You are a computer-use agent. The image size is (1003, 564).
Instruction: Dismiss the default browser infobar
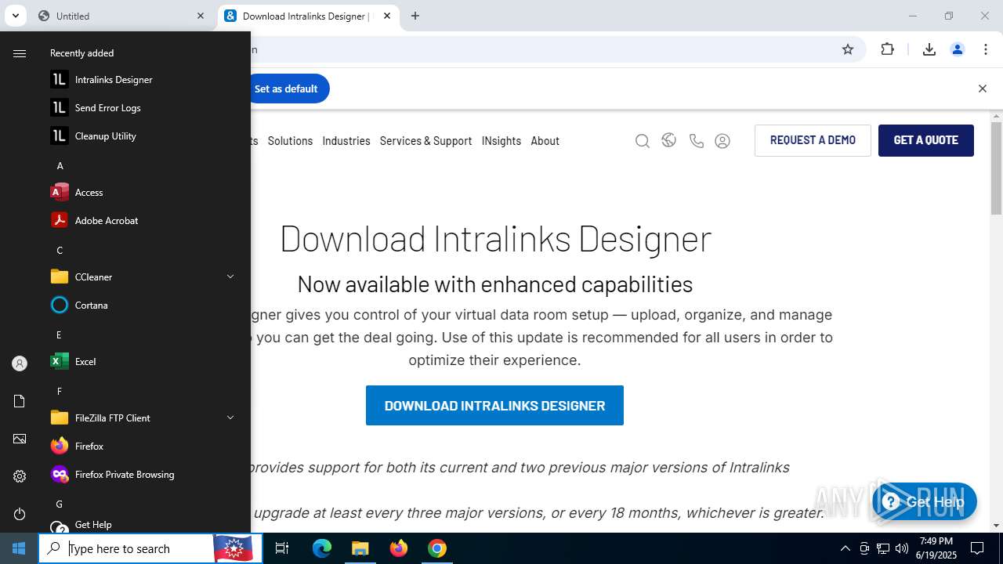tap(982, 89)
